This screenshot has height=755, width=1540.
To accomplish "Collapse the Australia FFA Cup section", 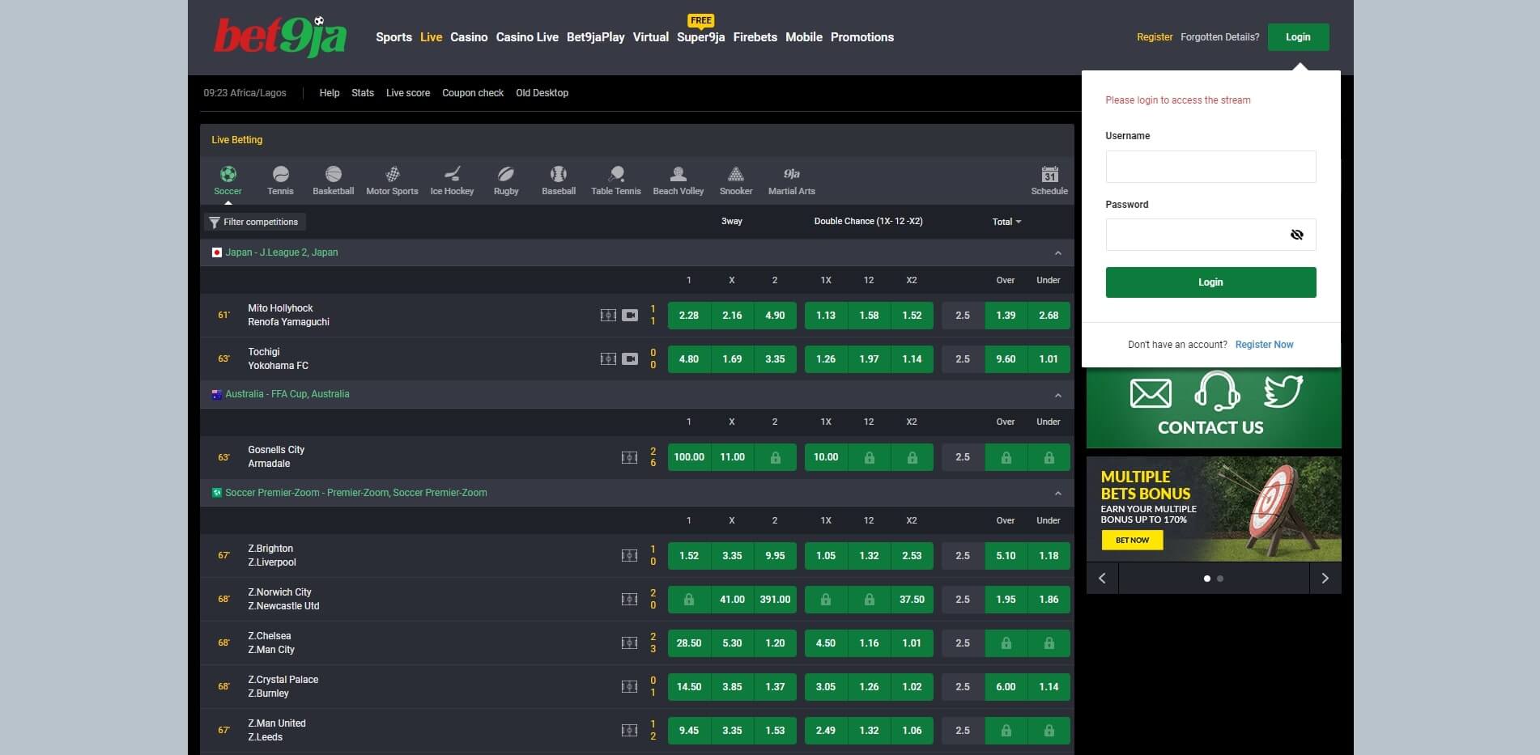I will (x=1057, y=394).
